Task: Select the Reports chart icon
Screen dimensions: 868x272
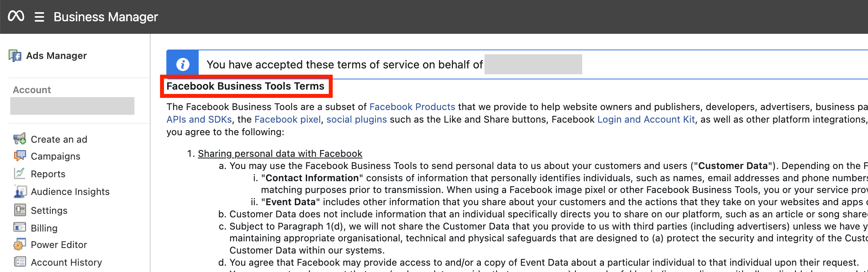Action: [x=20, y=174]
